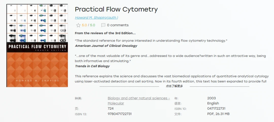Click the orange 5.0 rating score
This screenshot has height=122, width=274.
(x=84, y=25)
